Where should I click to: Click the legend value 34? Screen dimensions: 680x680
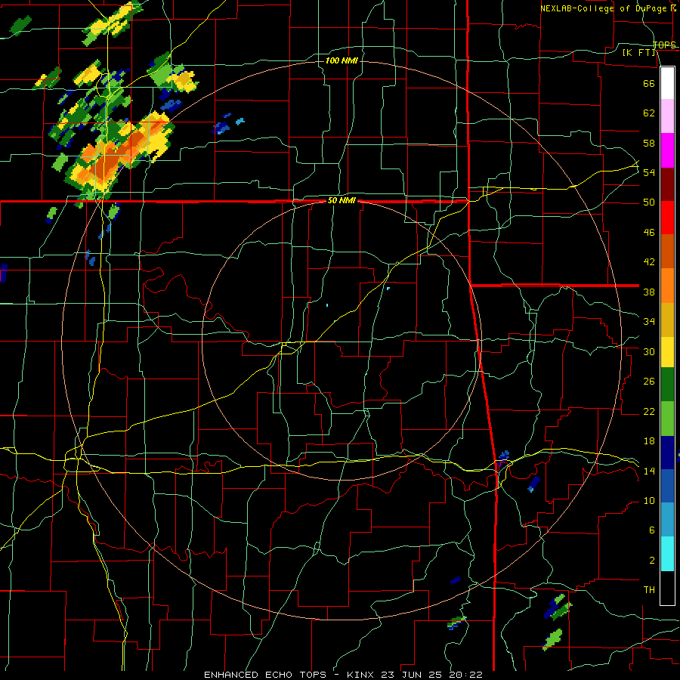click(x=649, y=322)
